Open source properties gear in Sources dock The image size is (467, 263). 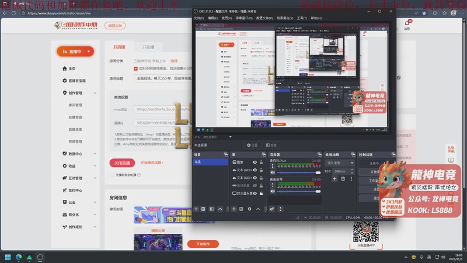[250, 209]
